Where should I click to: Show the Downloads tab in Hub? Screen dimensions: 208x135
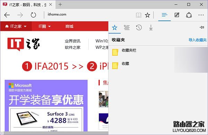click(151, 27)
